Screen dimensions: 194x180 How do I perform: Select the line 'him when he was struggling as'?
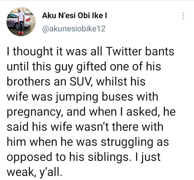click(88, 142)
